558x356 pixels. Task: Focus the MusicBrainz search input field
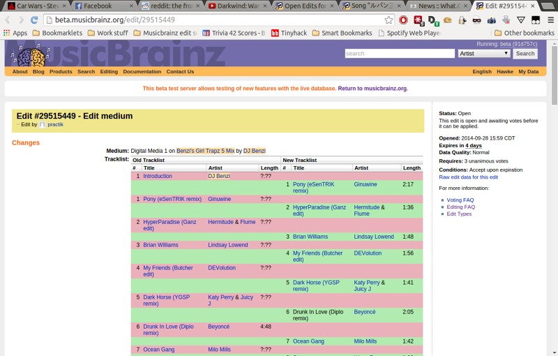[400, 53]
